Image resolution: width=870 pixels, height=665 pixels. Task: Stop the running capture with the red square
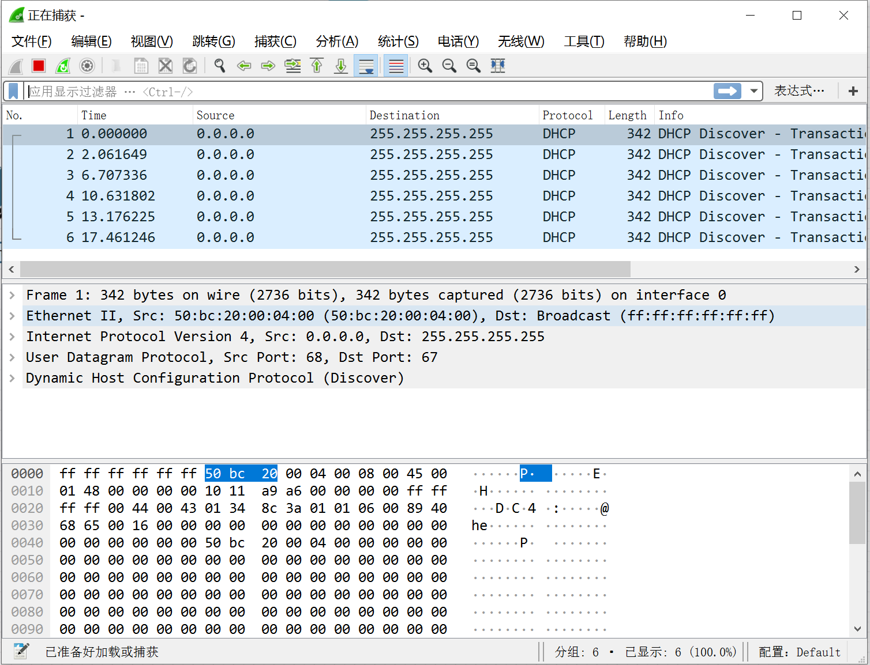click(39, 66)
